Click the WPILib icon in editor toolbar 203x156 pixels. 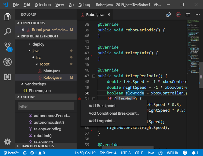[178, 14]
